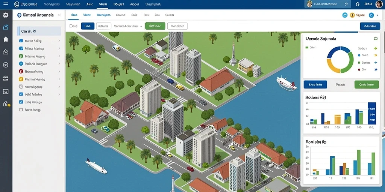Expand the Nemrallgeme row chevron
Viewport: 385px width, 192px height.
(59, 87)
